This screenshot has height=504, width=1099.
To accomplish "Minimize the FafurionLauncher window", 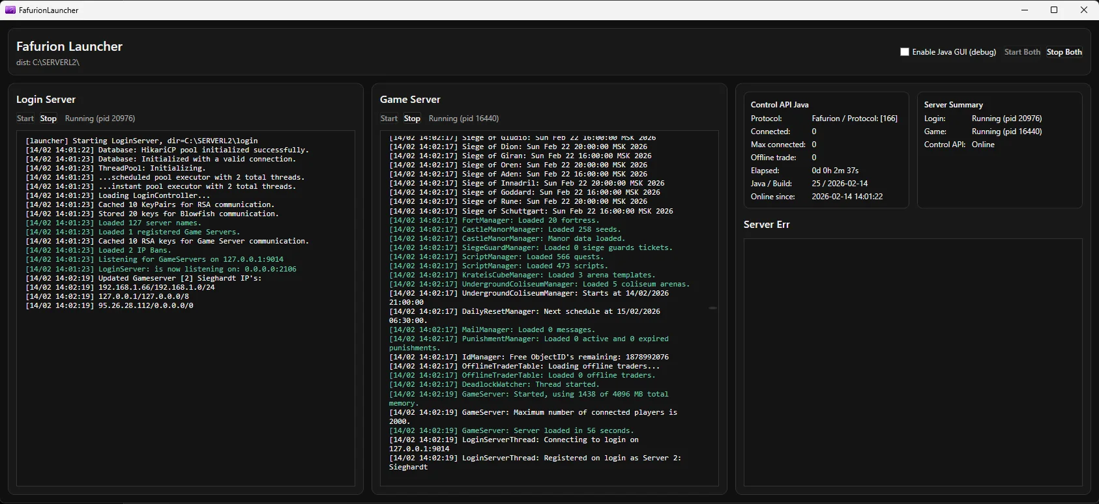I will coord(1024,10).
